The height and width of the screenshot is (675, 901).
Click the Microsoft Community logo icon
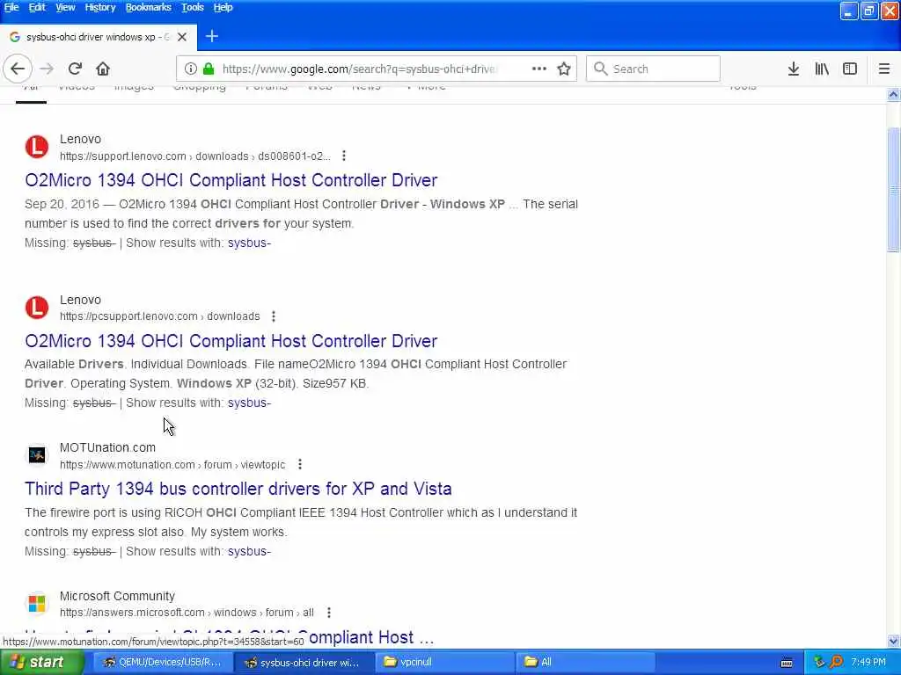(x=37, y=604)
